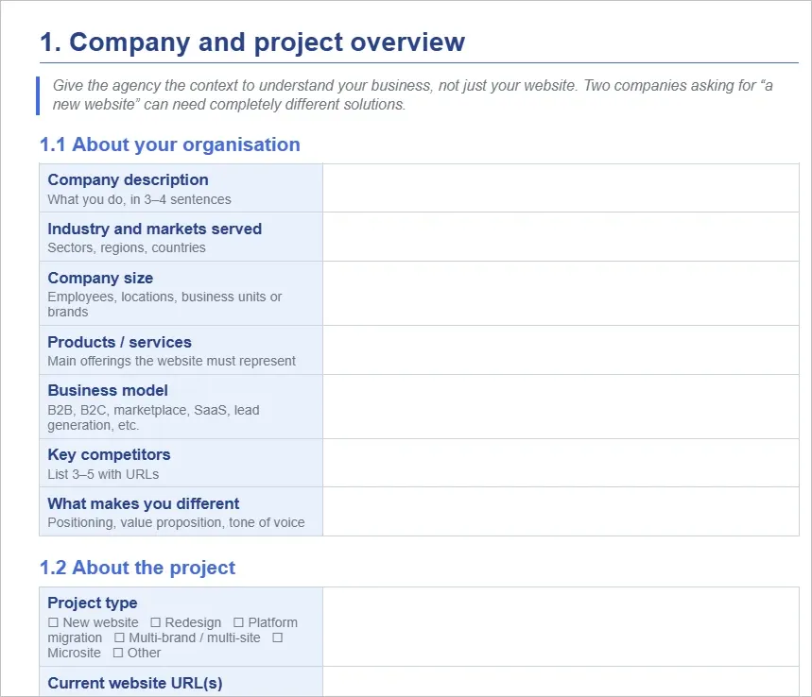The height and width of the screenshot is (697, 812).
Task: Click the hint 'B2B, B2C, marketplace, SaaS, lead generation'
Action: [153, 417]
